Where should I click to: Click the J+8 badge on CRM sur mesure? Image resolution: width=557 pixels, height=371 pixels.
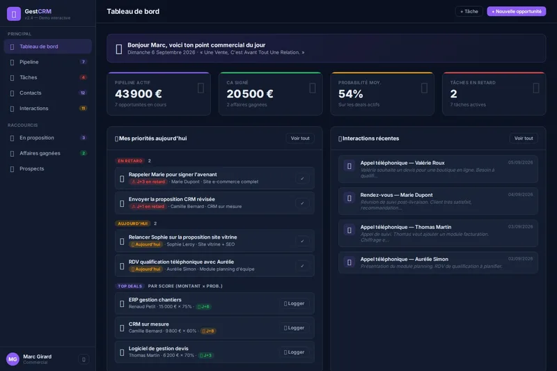click(208, 331)
